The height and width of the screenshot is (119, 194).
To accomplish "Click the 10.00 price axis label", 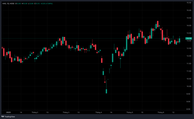I will click(x=189, y=86).
